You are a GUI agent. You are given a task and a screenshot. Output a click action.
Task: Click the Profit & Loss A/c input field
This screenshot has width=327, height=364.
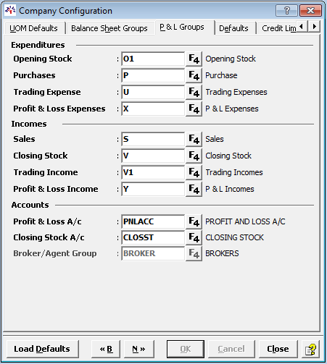(x=153, y=221)
